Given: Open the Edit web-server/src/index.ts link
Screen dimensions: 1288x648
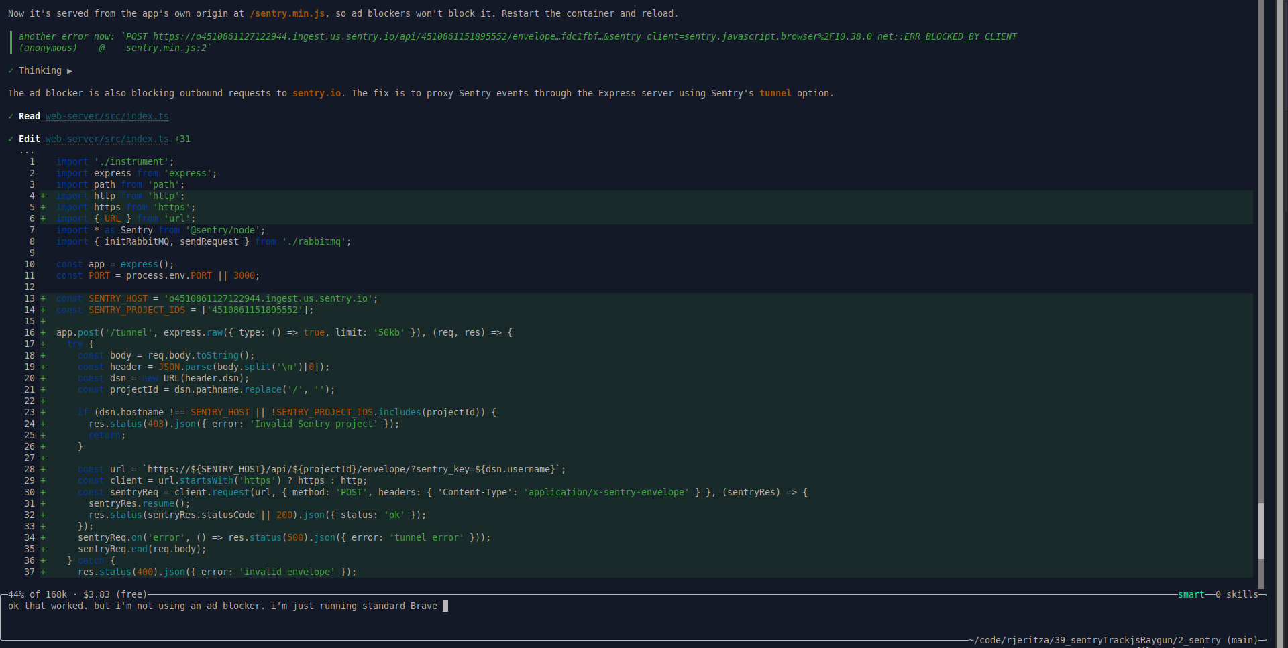Looking at the screenshot, I should [107, 139].
